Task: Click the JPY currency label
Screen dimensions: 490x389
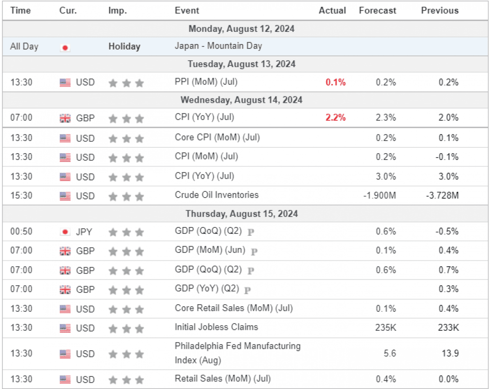Action: [84, 232]
